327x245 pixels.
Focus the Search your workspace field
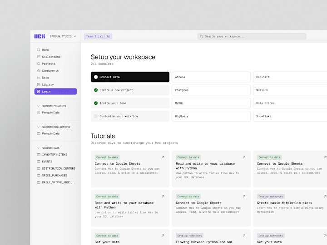[x=252, y=36]
